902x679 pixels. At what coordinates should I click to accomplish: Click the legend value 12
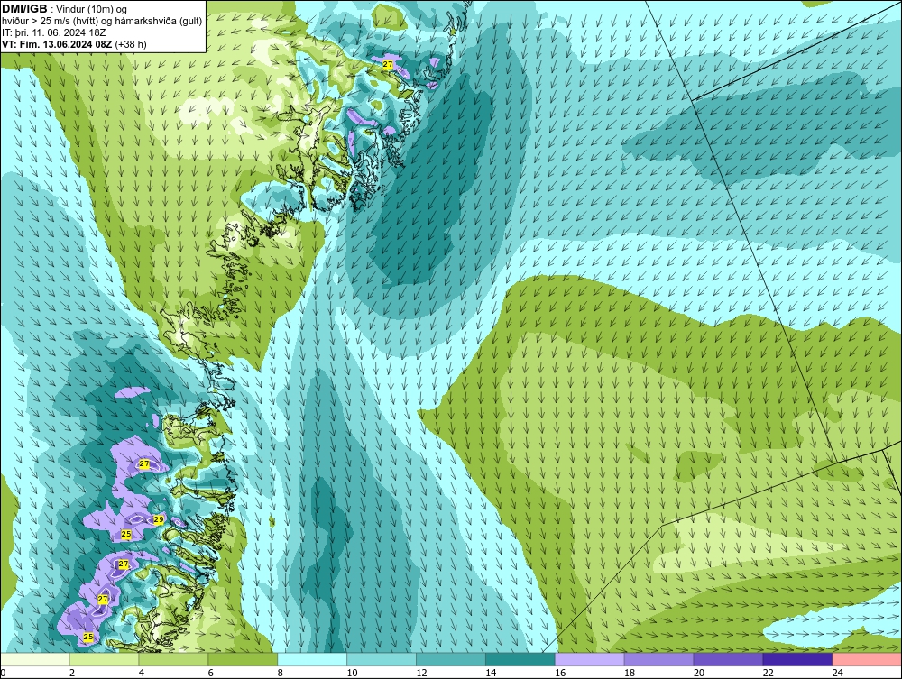[421, 673]
